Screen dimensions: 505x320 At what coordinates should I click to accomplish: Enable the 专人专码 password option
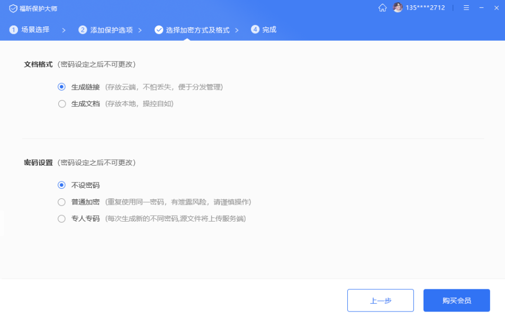[x=62, y=218]
